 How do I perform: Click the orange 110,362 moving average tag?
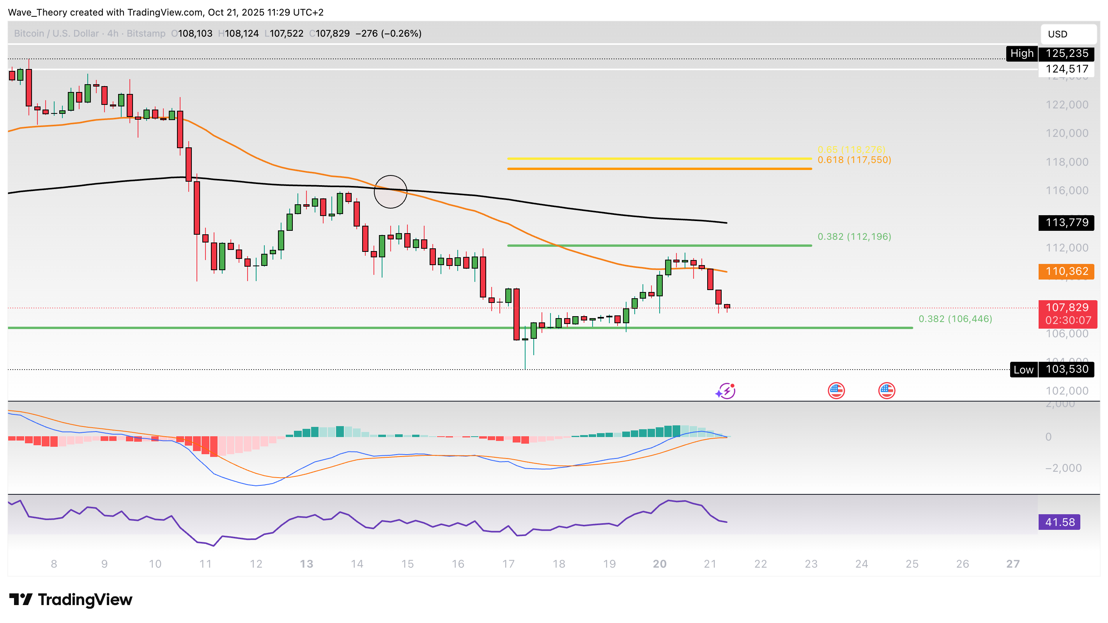[1066, 271]
